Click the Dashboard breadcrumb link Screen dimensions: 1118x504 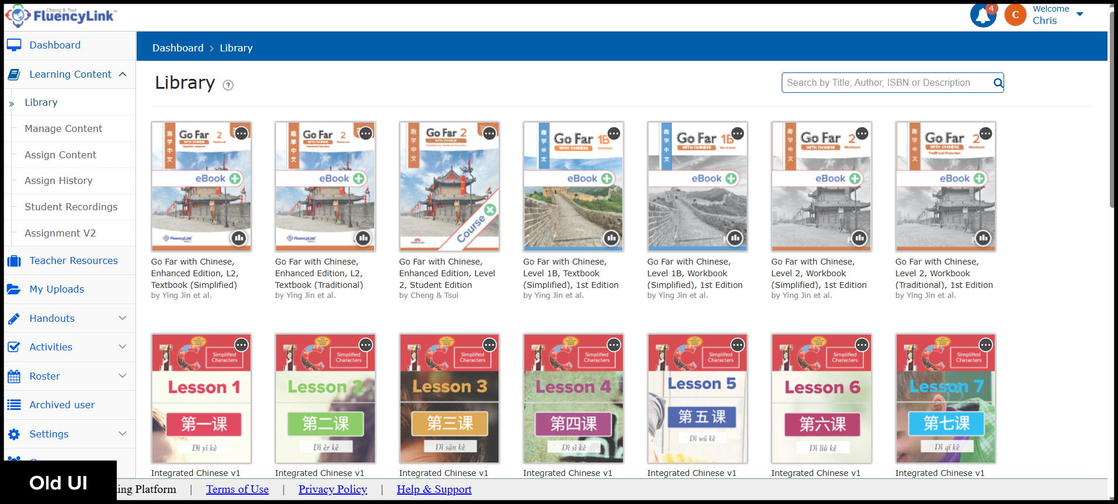point(178,48)
